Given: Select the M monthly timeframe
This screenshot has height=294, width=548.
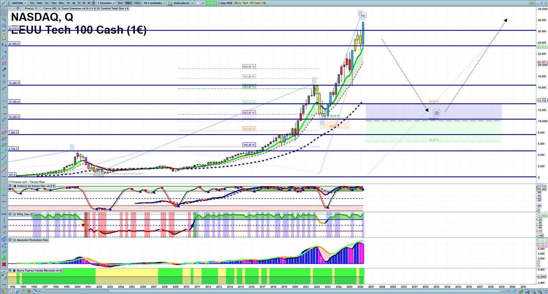Looking at the screenshot, I should point(89,3).
